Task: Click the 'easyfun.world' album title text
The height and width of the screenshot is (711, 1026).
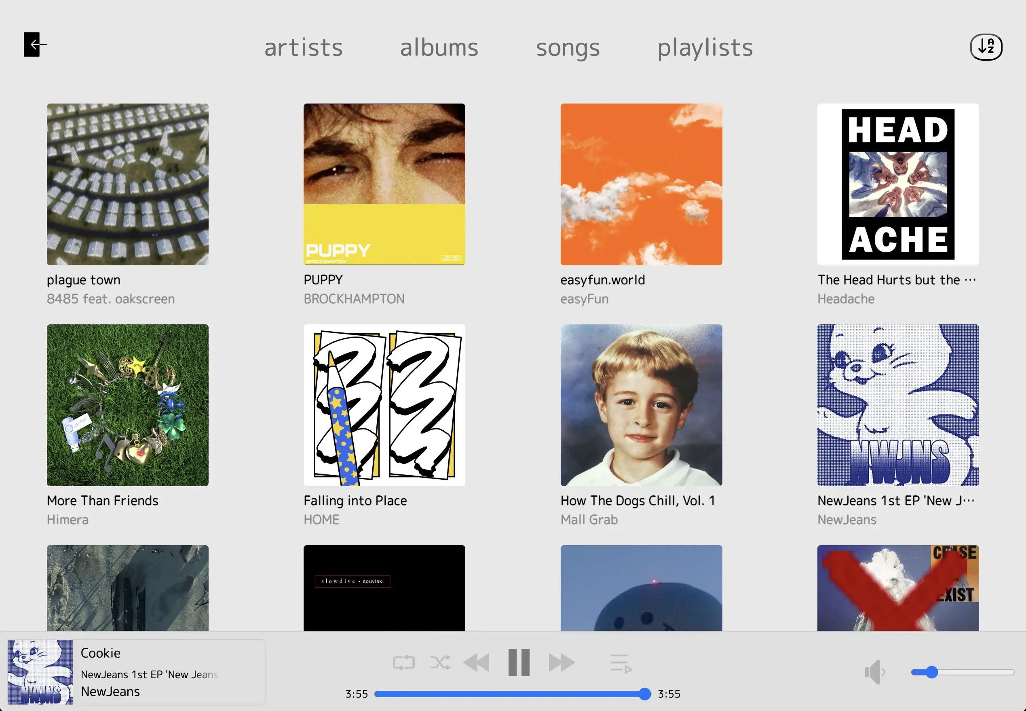Action: 602,280
